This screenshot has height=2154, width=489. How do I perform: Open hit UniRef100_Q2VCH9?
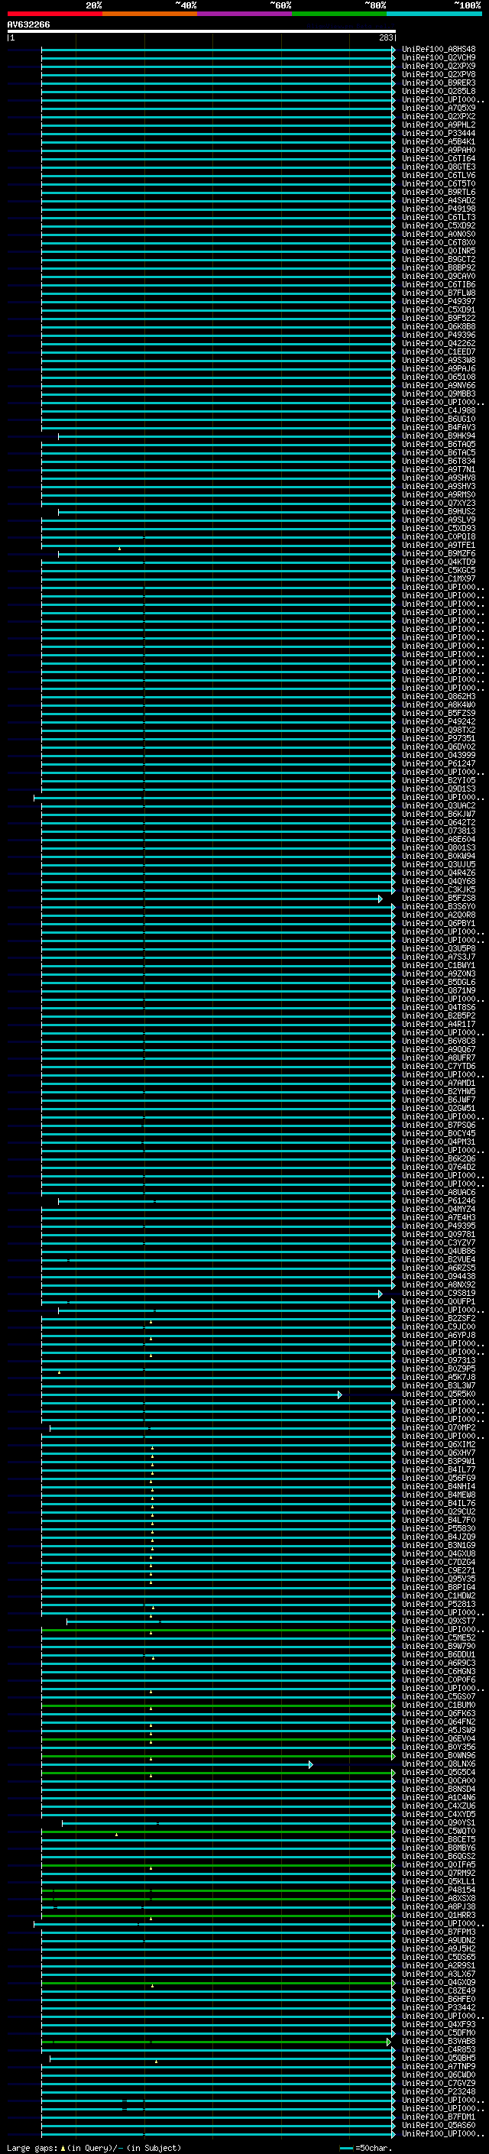tap(439, 58)
